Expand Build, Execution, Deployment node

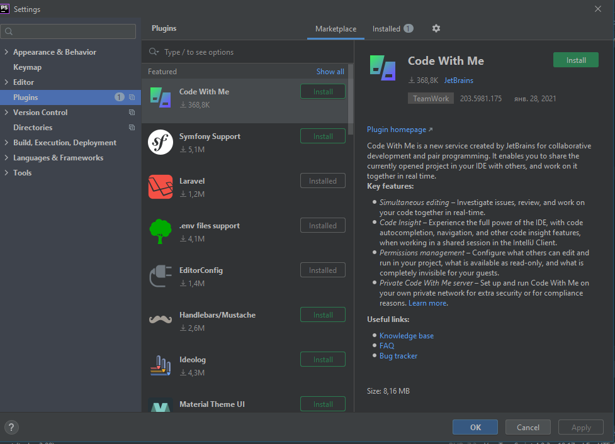click(6, 142)
